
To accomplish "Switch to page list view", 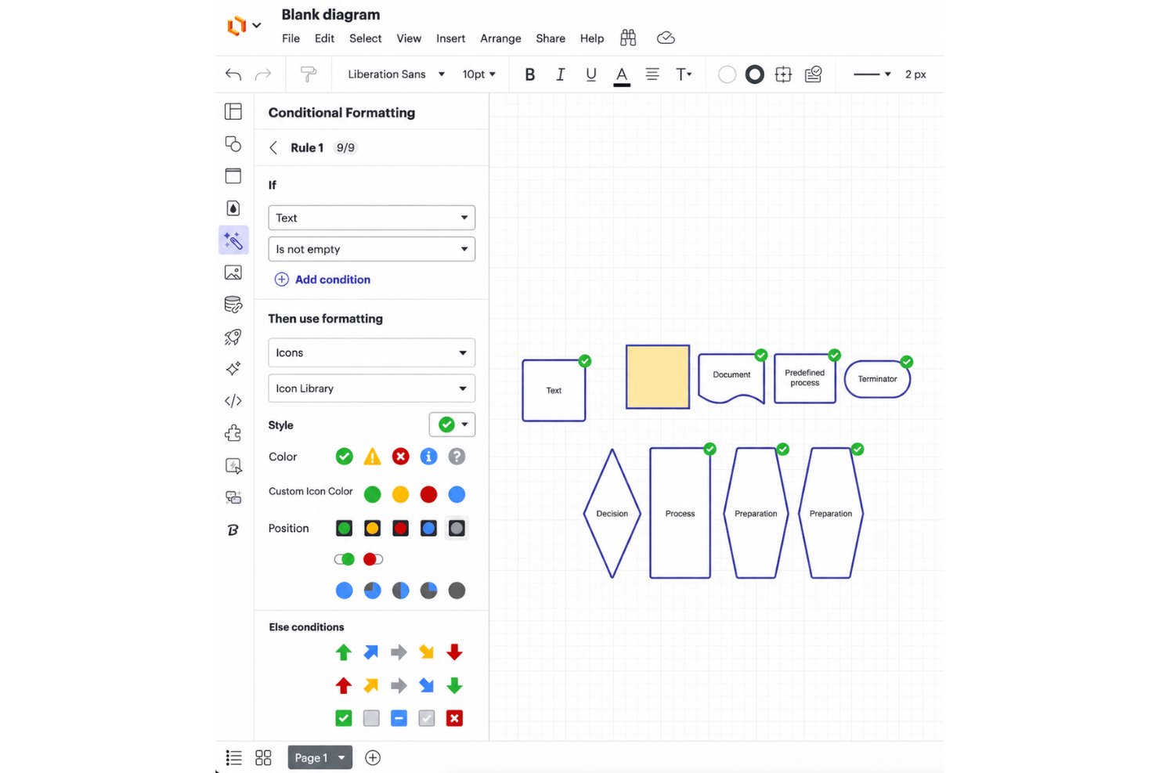I will [x=233, y=757].
